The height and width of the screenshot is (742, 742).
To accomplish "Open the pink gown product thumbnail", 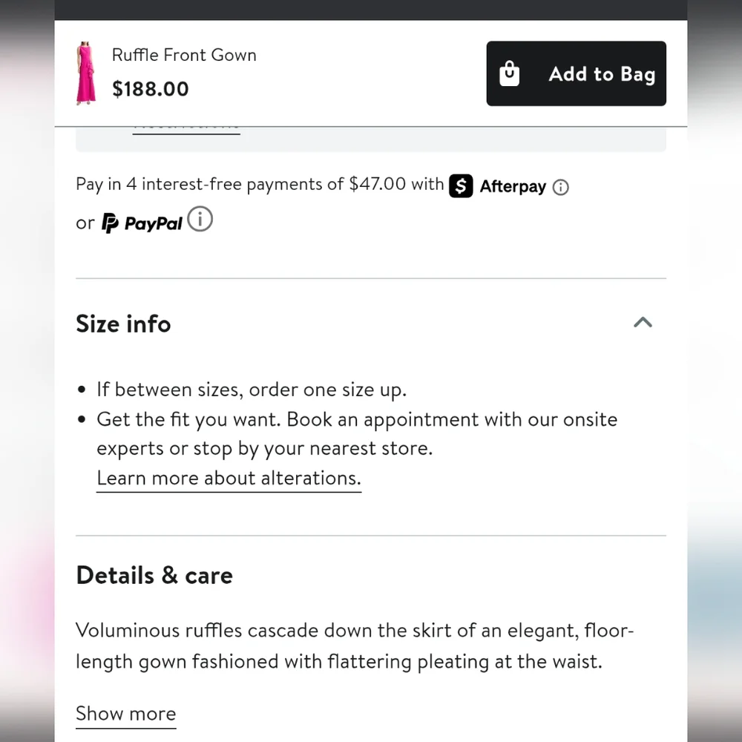I will coord(86,73).
